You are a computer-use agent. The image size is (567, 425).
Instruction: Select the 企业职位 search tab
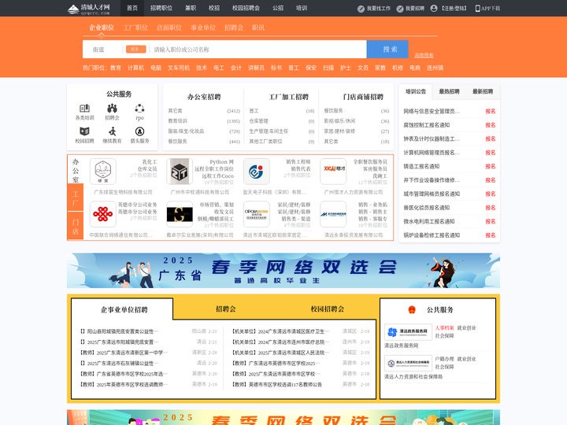[x=102, y=28]
